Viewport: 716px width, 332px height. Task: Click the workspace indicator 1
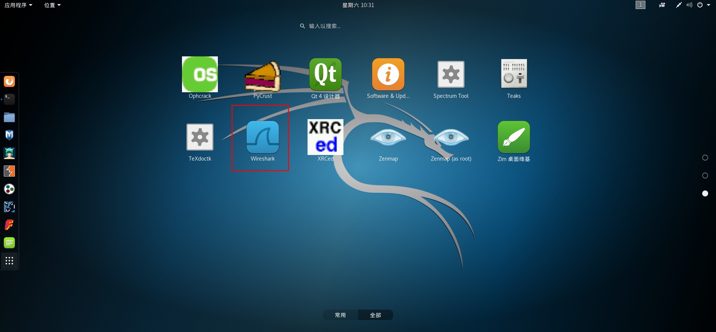pos(641,5)
